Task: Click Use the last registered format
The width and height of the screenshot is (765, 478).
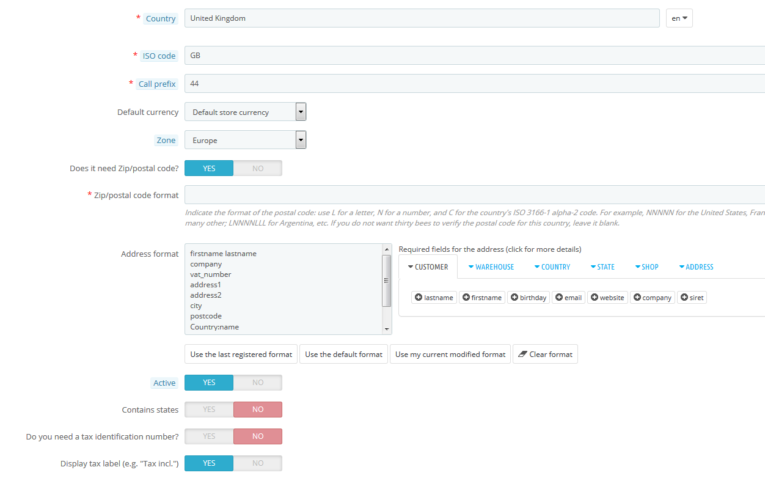Action: pyautogui.click(x=241, y=355)
